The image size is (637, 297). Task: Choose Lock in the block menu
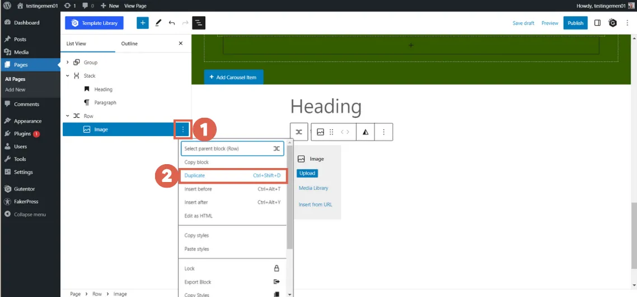tap(232, 268)
